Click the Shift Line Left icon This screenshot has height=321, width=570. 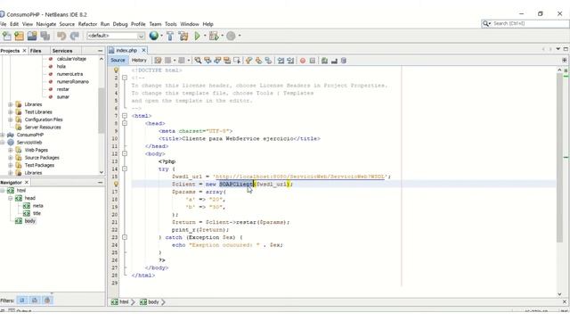(x=281, y=61)
